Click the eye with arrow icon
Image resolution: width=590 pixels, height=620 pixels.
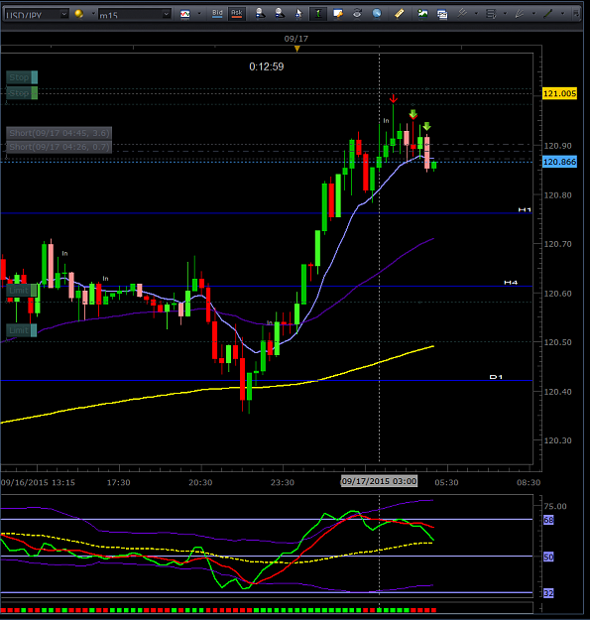coord(357,14)
